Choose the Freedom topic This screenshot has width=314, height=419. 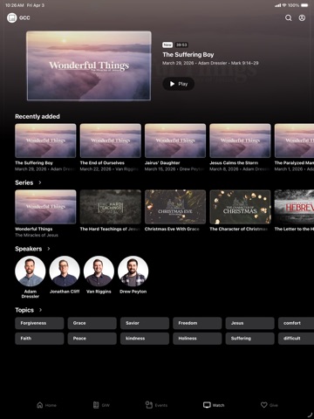click(x=197, y=323)
